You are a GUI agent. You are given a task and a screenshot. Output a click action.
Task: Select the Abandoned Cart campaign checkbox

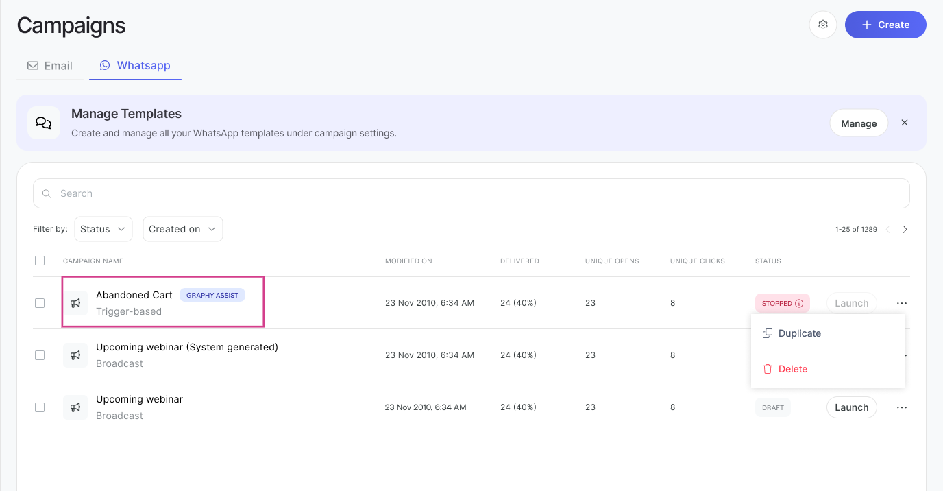coord(40,303)
